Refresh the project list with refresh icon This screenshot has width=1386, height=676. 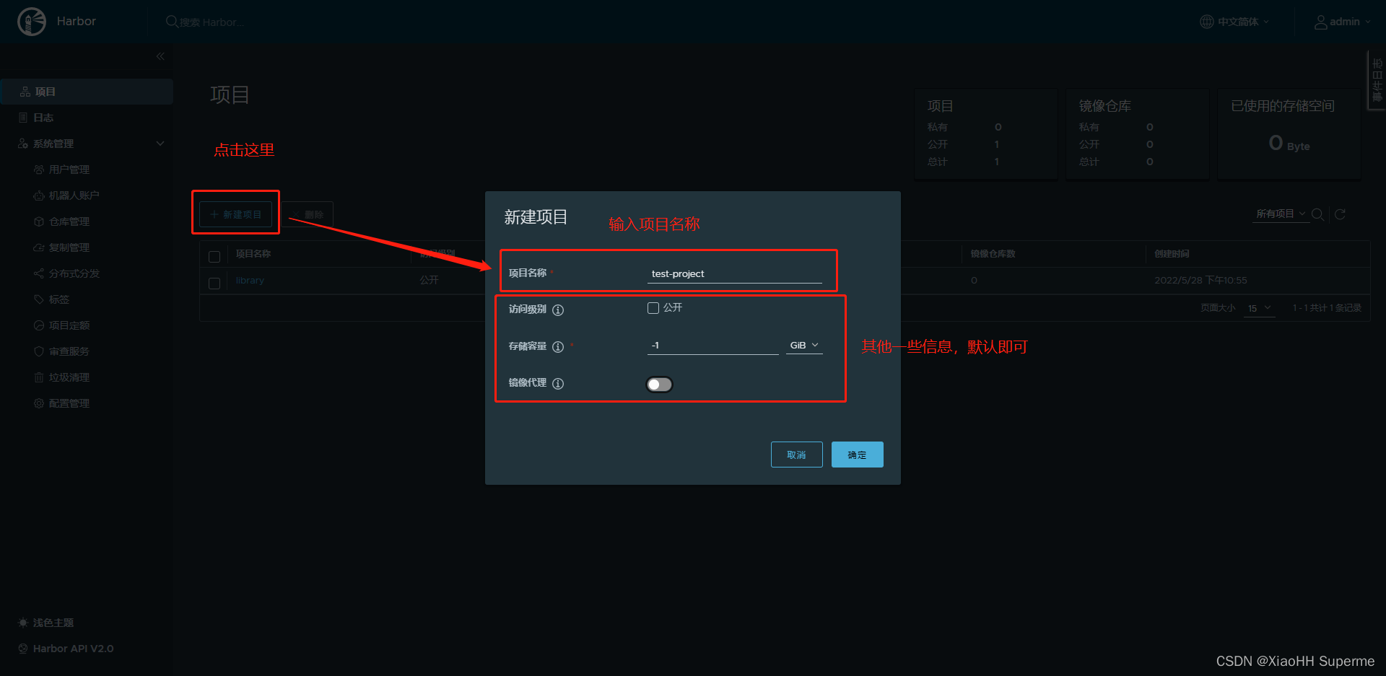tap(1340, 214)
